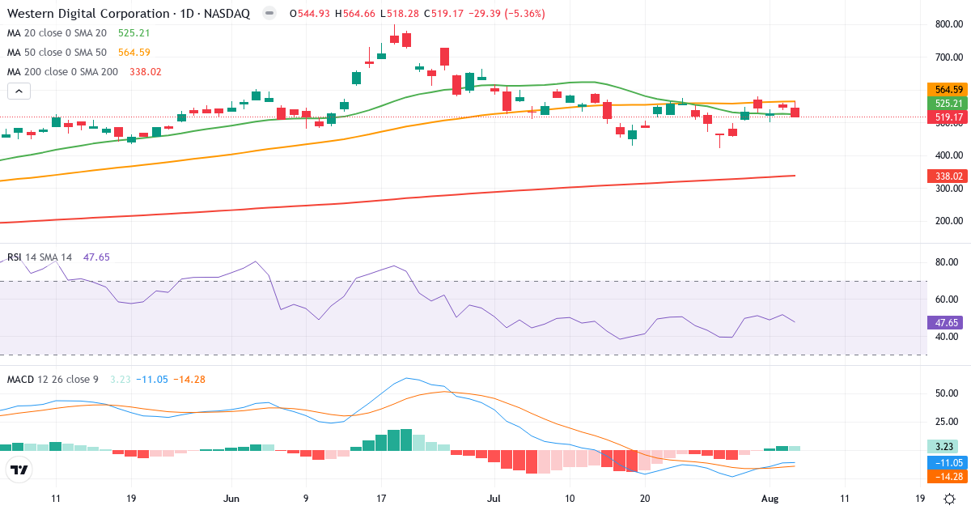The height and width of the screenshot is (510, 971).
Task: Click the red 338.02 SMA 200 axis tag
Action: (948, 176)
